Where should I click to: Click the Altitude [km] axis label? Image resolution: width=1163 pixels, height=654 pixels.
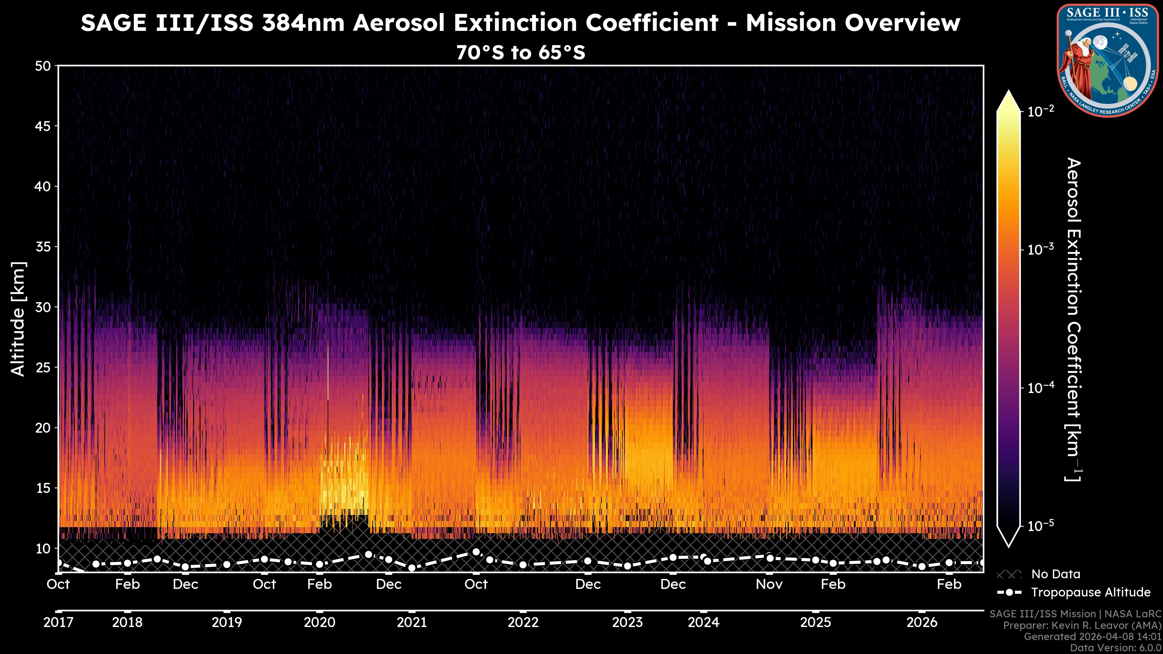click(18, 319)
